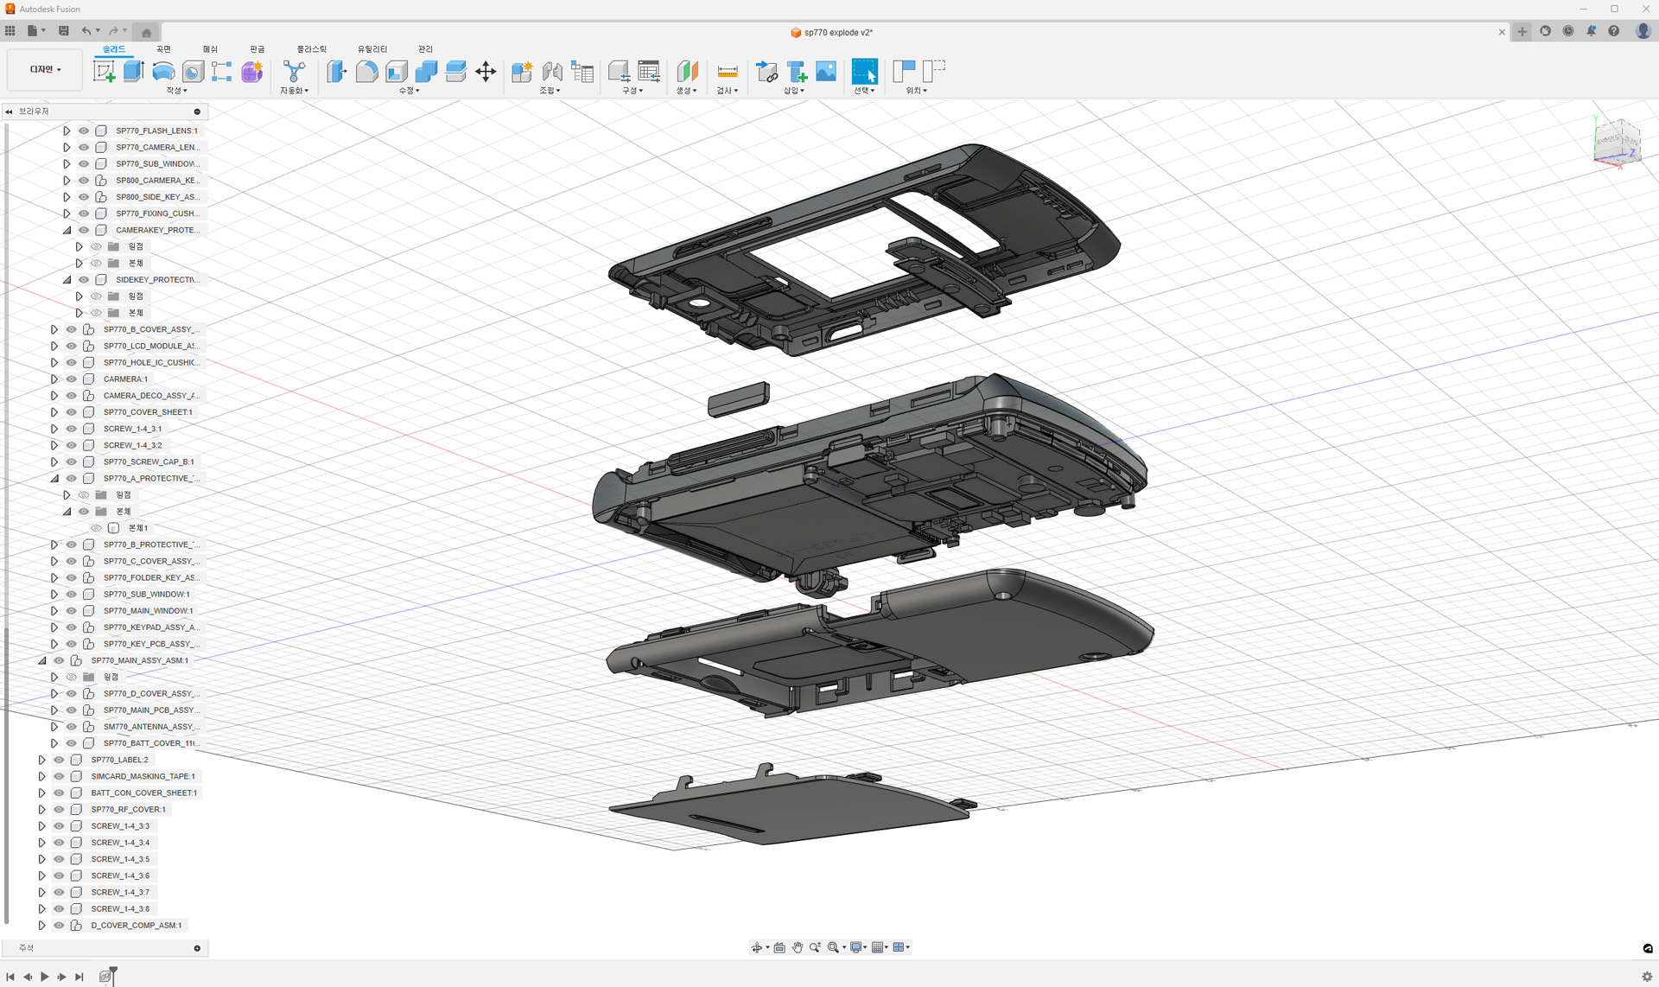Click the Look At icon in navigation bar
Image resolution: width=1659 pixels, height=987 pixels.
[779, 947]
